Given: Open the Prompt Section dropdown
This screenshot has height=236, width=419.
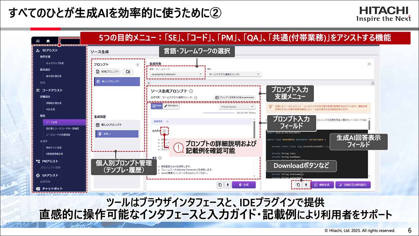Looking at the screenshot, I should [x=237, y=107].
